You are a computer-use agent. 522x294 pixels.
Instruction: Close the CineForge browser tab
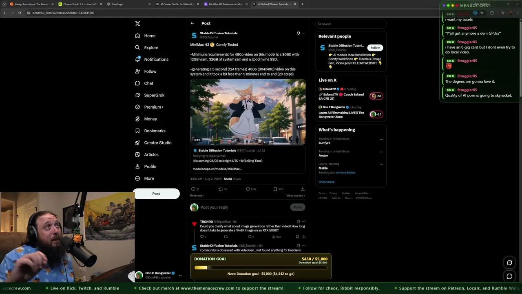click(x=149, y=4)
